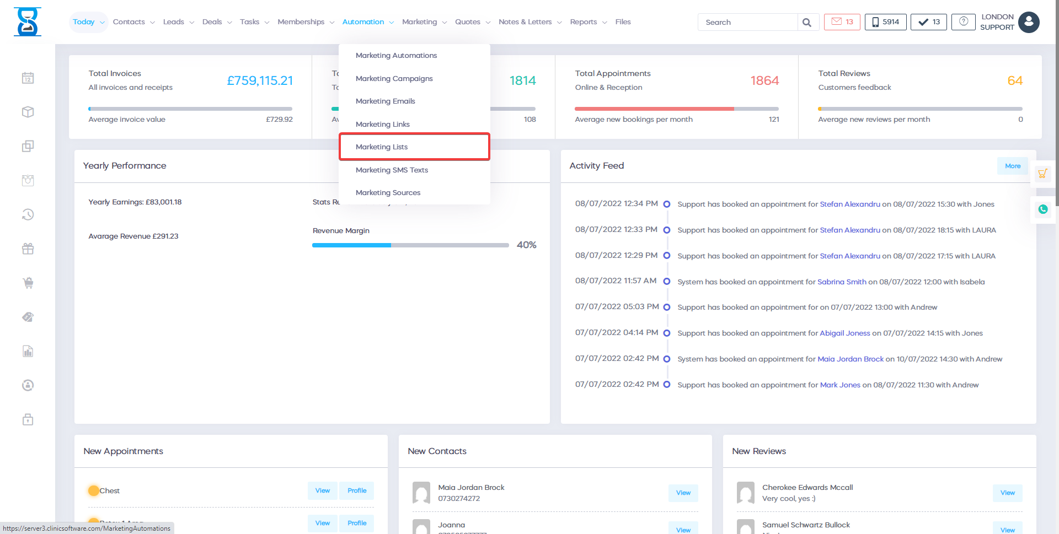The image size is (1059, 534).
Task: Click the More button in Activity Feed
Action: tap(1012, 166)
